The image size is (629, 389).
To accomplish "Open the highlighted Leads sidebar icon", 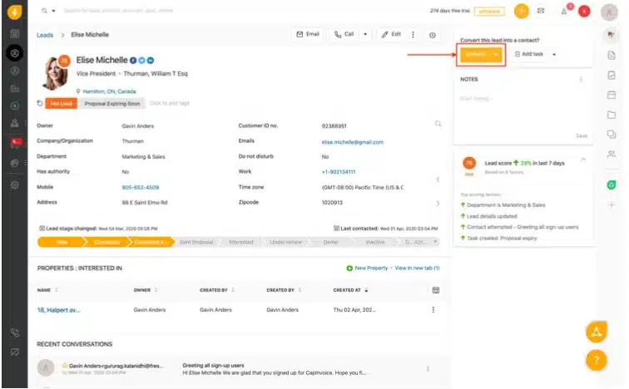I will pos(15,53).
